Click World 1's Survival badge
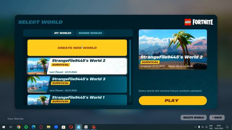232x130 pixels. 61,101
